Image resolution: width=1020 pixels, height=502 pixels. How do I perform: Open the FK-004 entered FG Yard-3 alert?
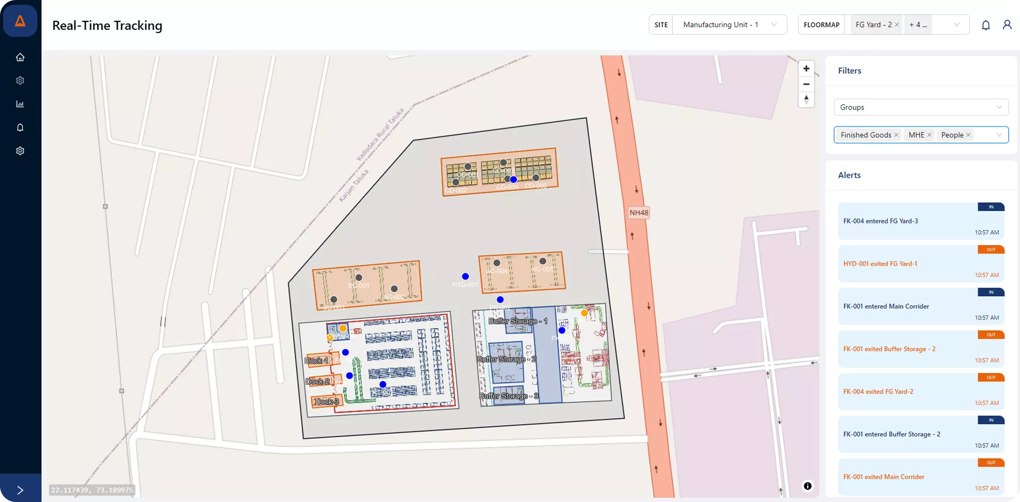pos(922,221)
